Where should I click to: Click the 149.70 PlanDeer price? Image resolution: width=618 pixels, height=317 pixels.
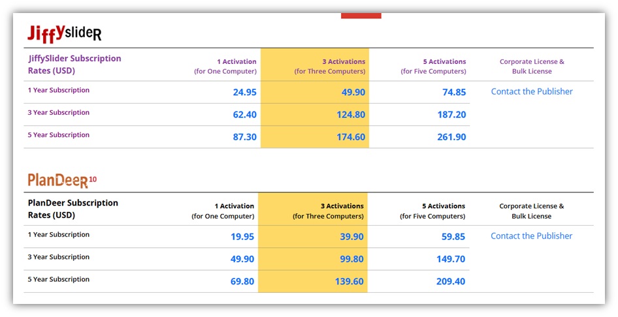[x=451, y=259]
